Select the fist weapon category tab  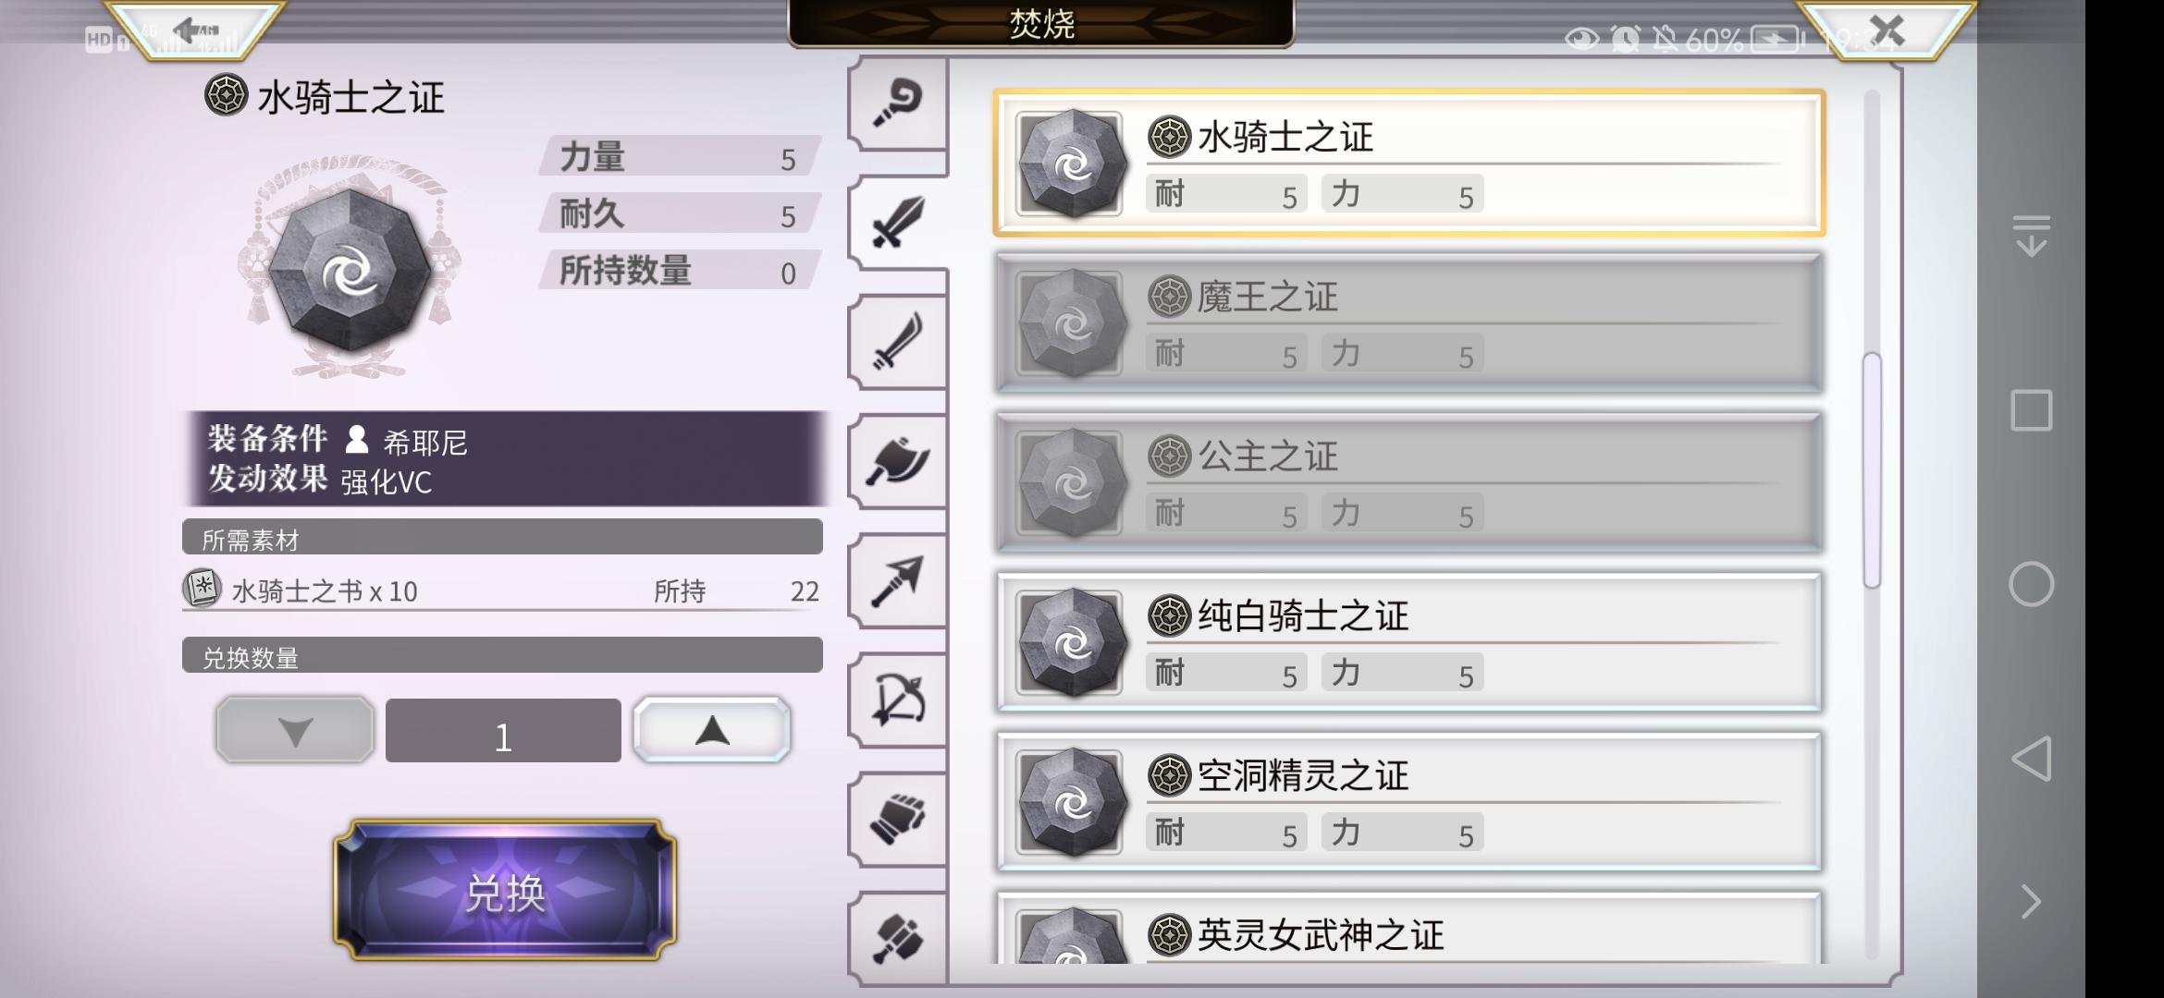pyautogui.click(x=897, y=819)
